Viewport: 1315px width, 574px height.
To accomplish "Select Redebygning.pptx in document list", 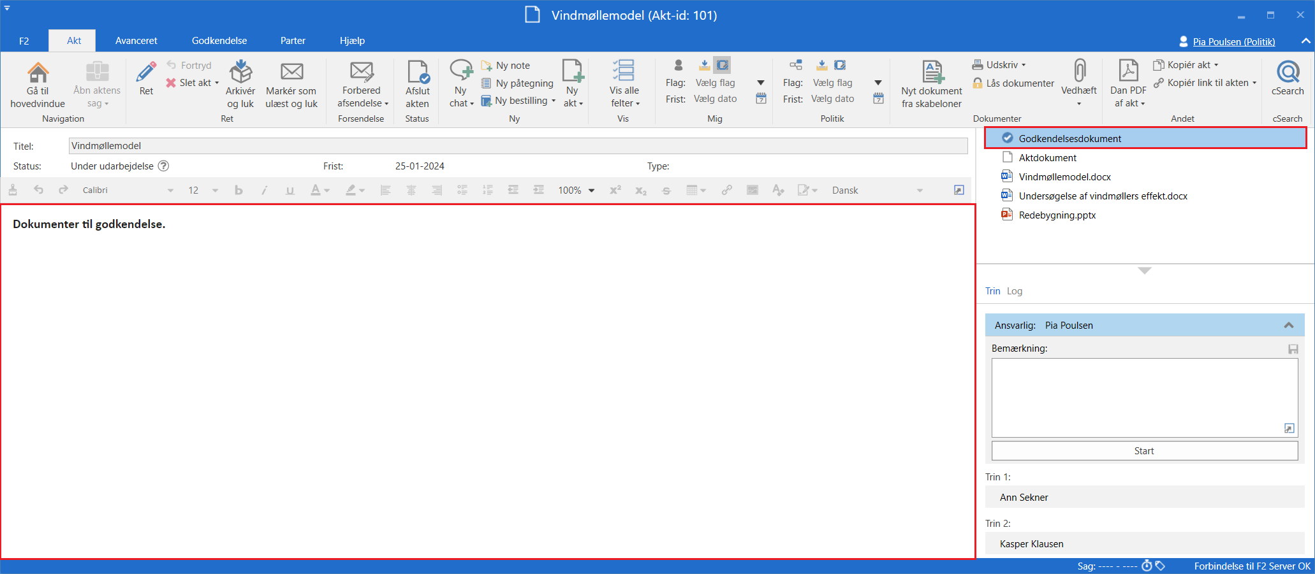I will tap(1057, 215).
